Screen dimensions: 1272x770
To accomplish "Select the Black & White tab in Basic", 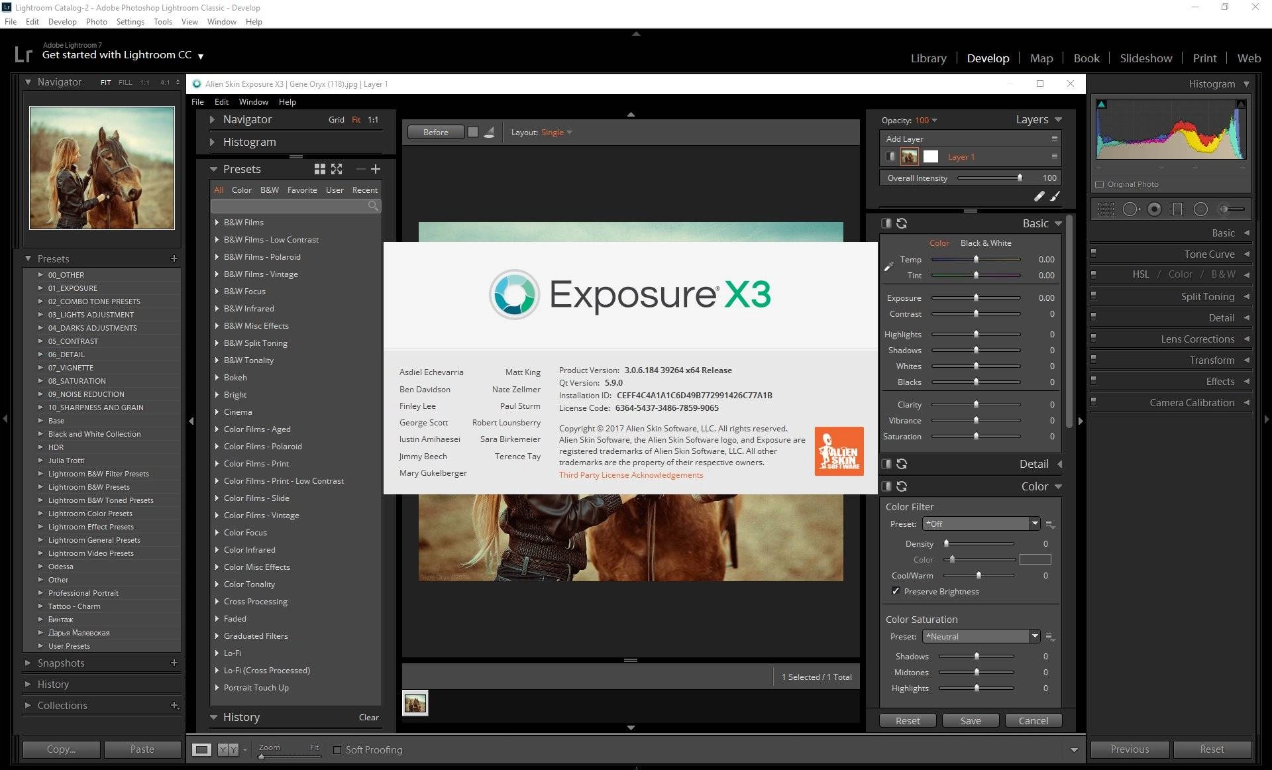I will tap(986, 243).
